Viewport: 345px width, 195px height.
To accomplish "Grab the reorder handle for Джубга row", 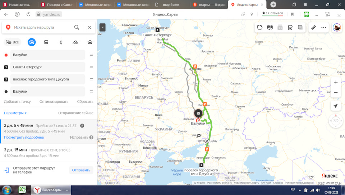I will click(x=91, y=79).
